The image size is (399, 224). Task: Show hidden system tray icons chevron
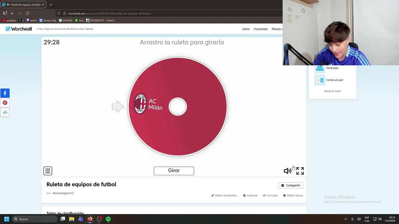tap(345, 219)
